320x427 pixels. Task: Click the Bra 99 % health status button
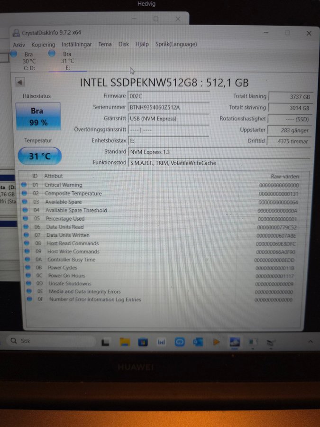[38, 116]
